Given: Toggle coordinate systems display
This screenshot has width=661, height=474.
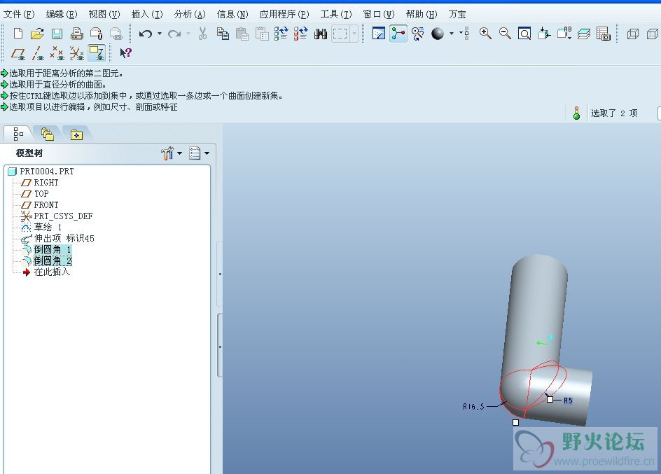Looking at the screenshot, I should (x=77, y=53).
